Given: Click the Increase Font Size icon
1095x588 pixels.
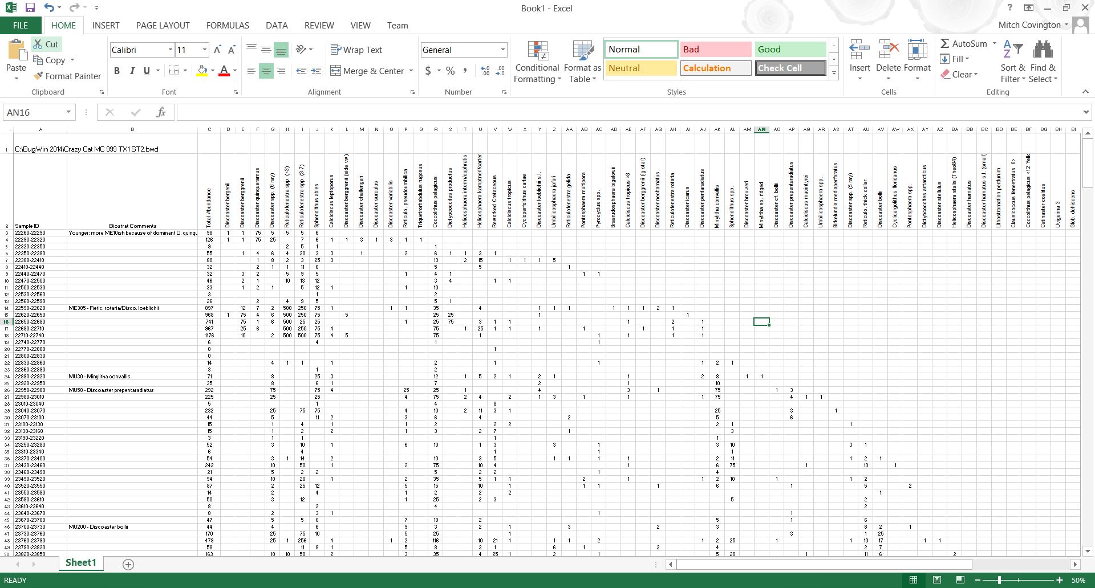Looking at the screenshot, I should 217,50.
